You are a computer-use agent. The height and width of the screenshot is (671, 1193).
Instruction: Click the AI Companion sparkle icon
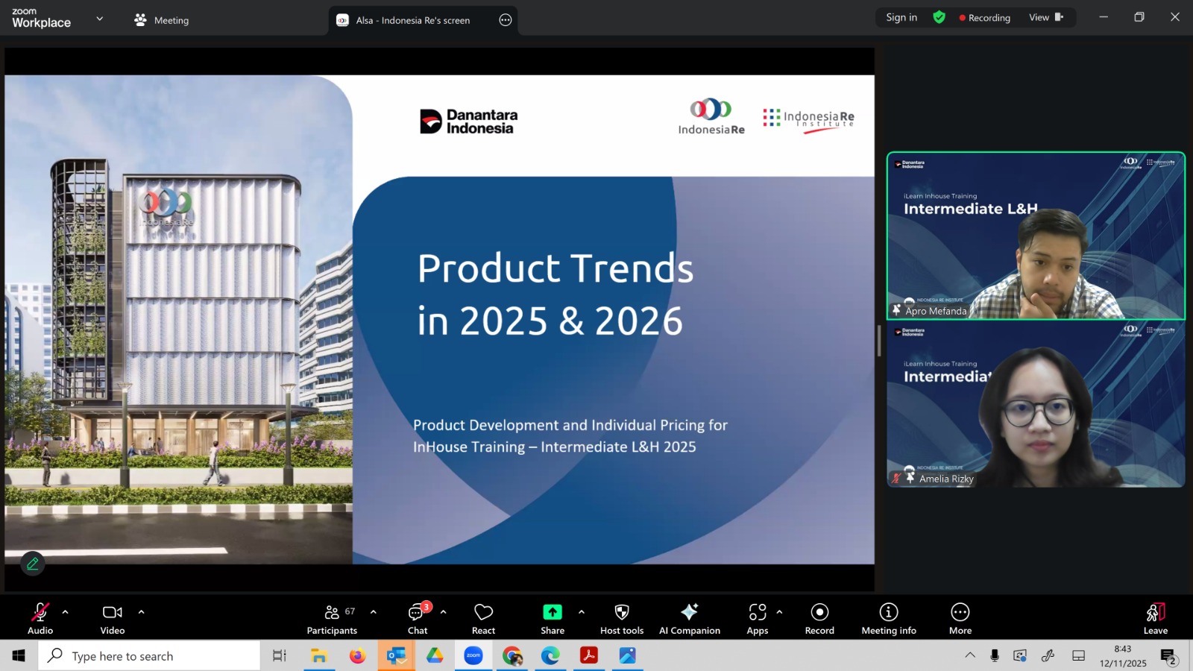click(689, 612)
